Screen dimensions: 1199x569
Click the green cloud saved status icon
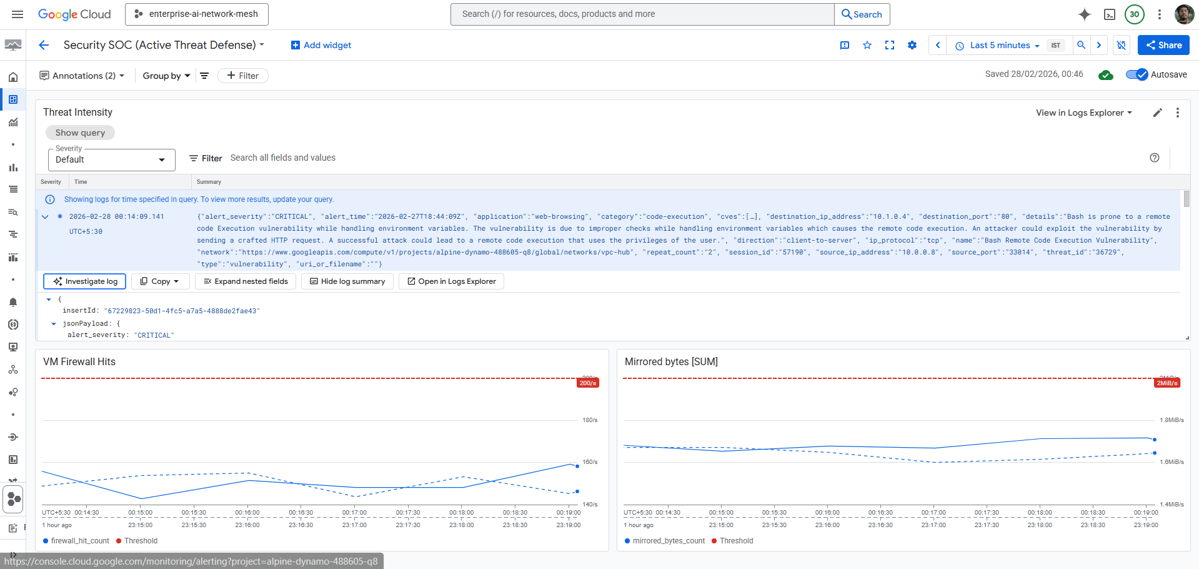(x=1106, y=75)
